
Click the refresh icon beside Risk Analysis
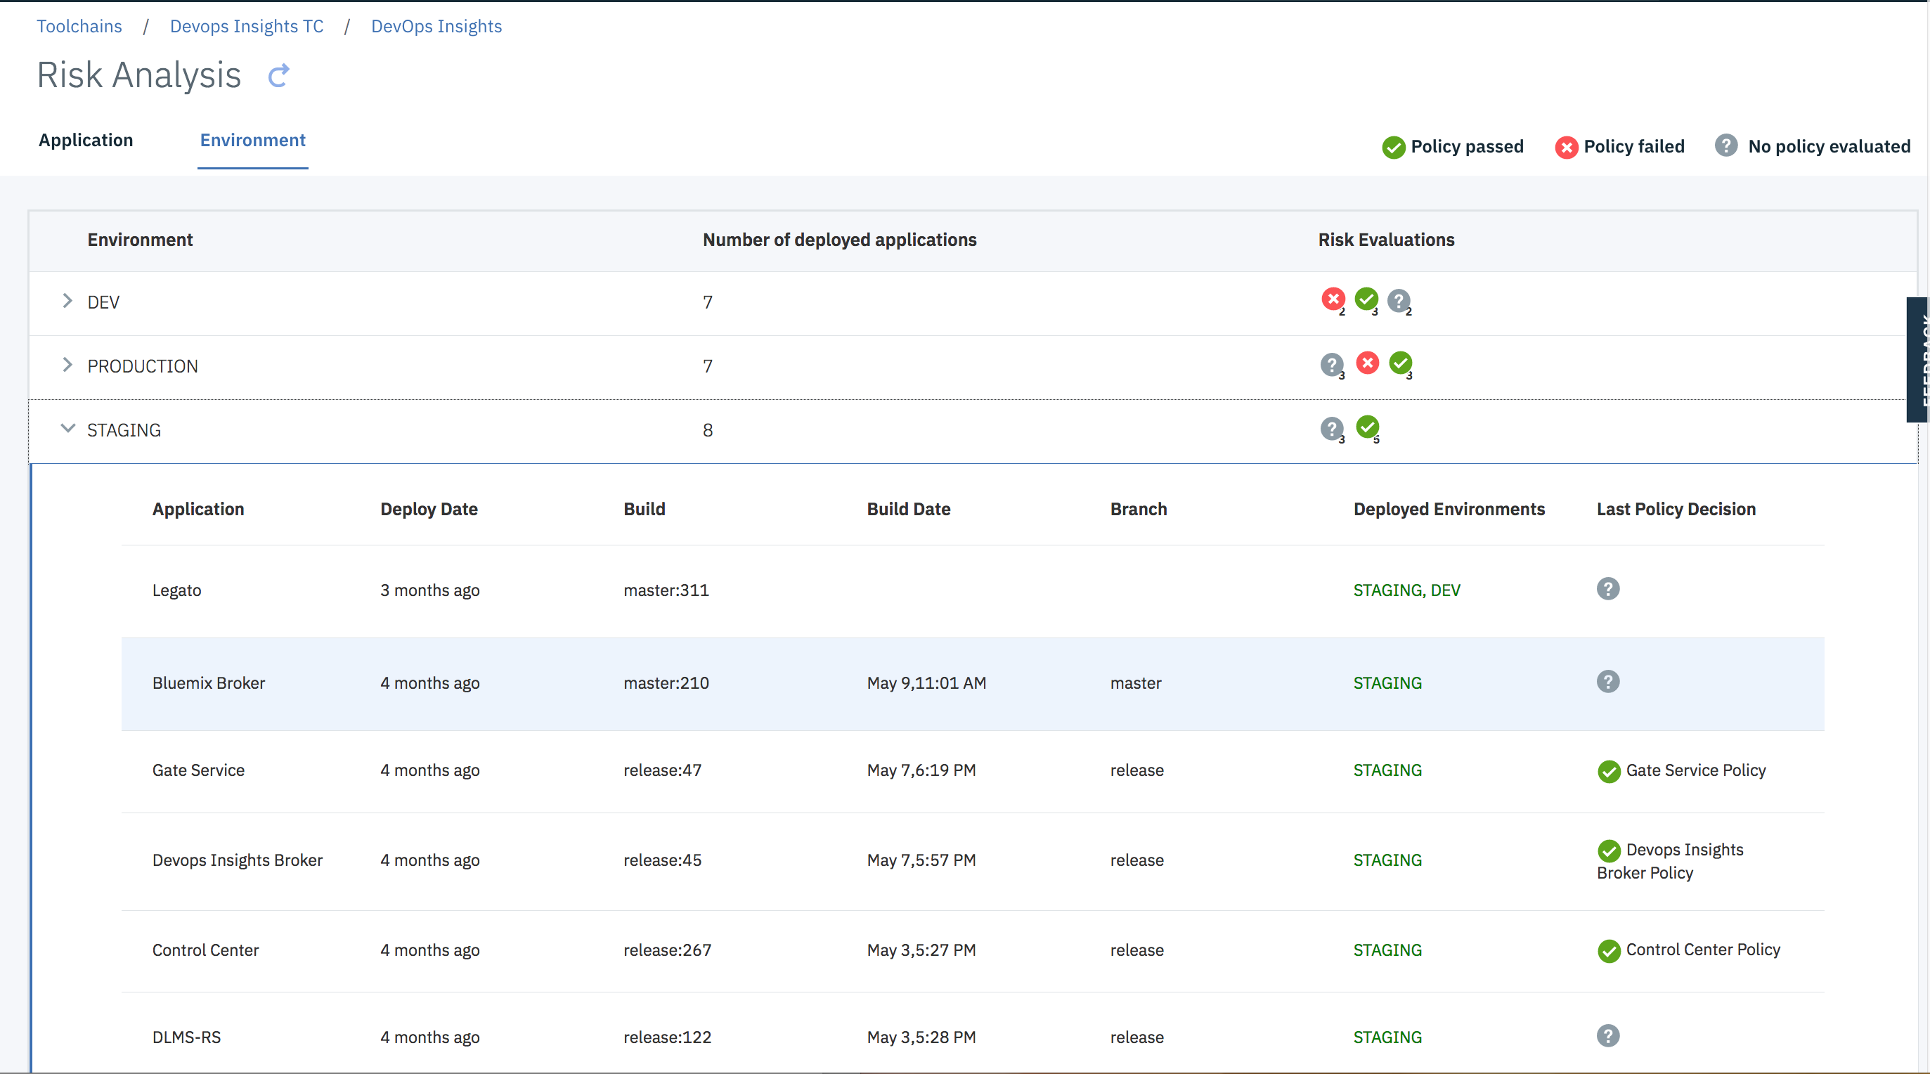tap(279, 76)
